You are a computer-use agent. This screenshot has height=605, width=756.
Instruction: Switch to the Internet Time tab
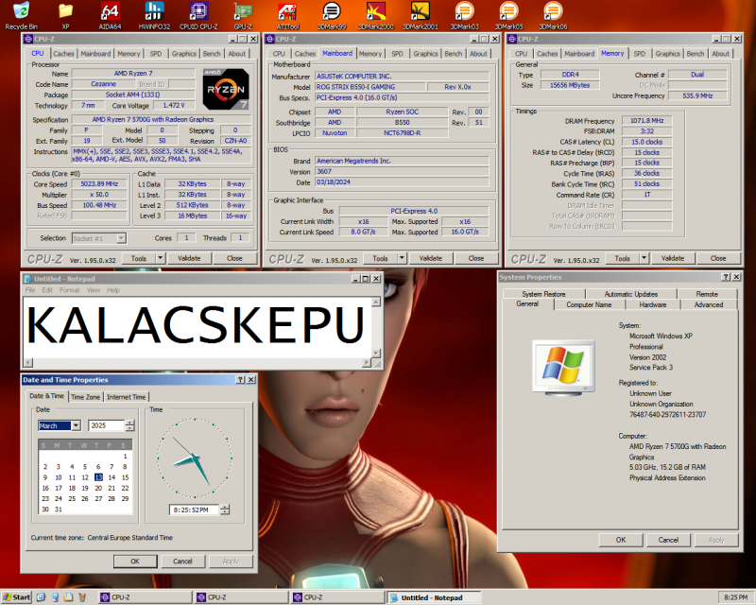(x=127, y=397)
